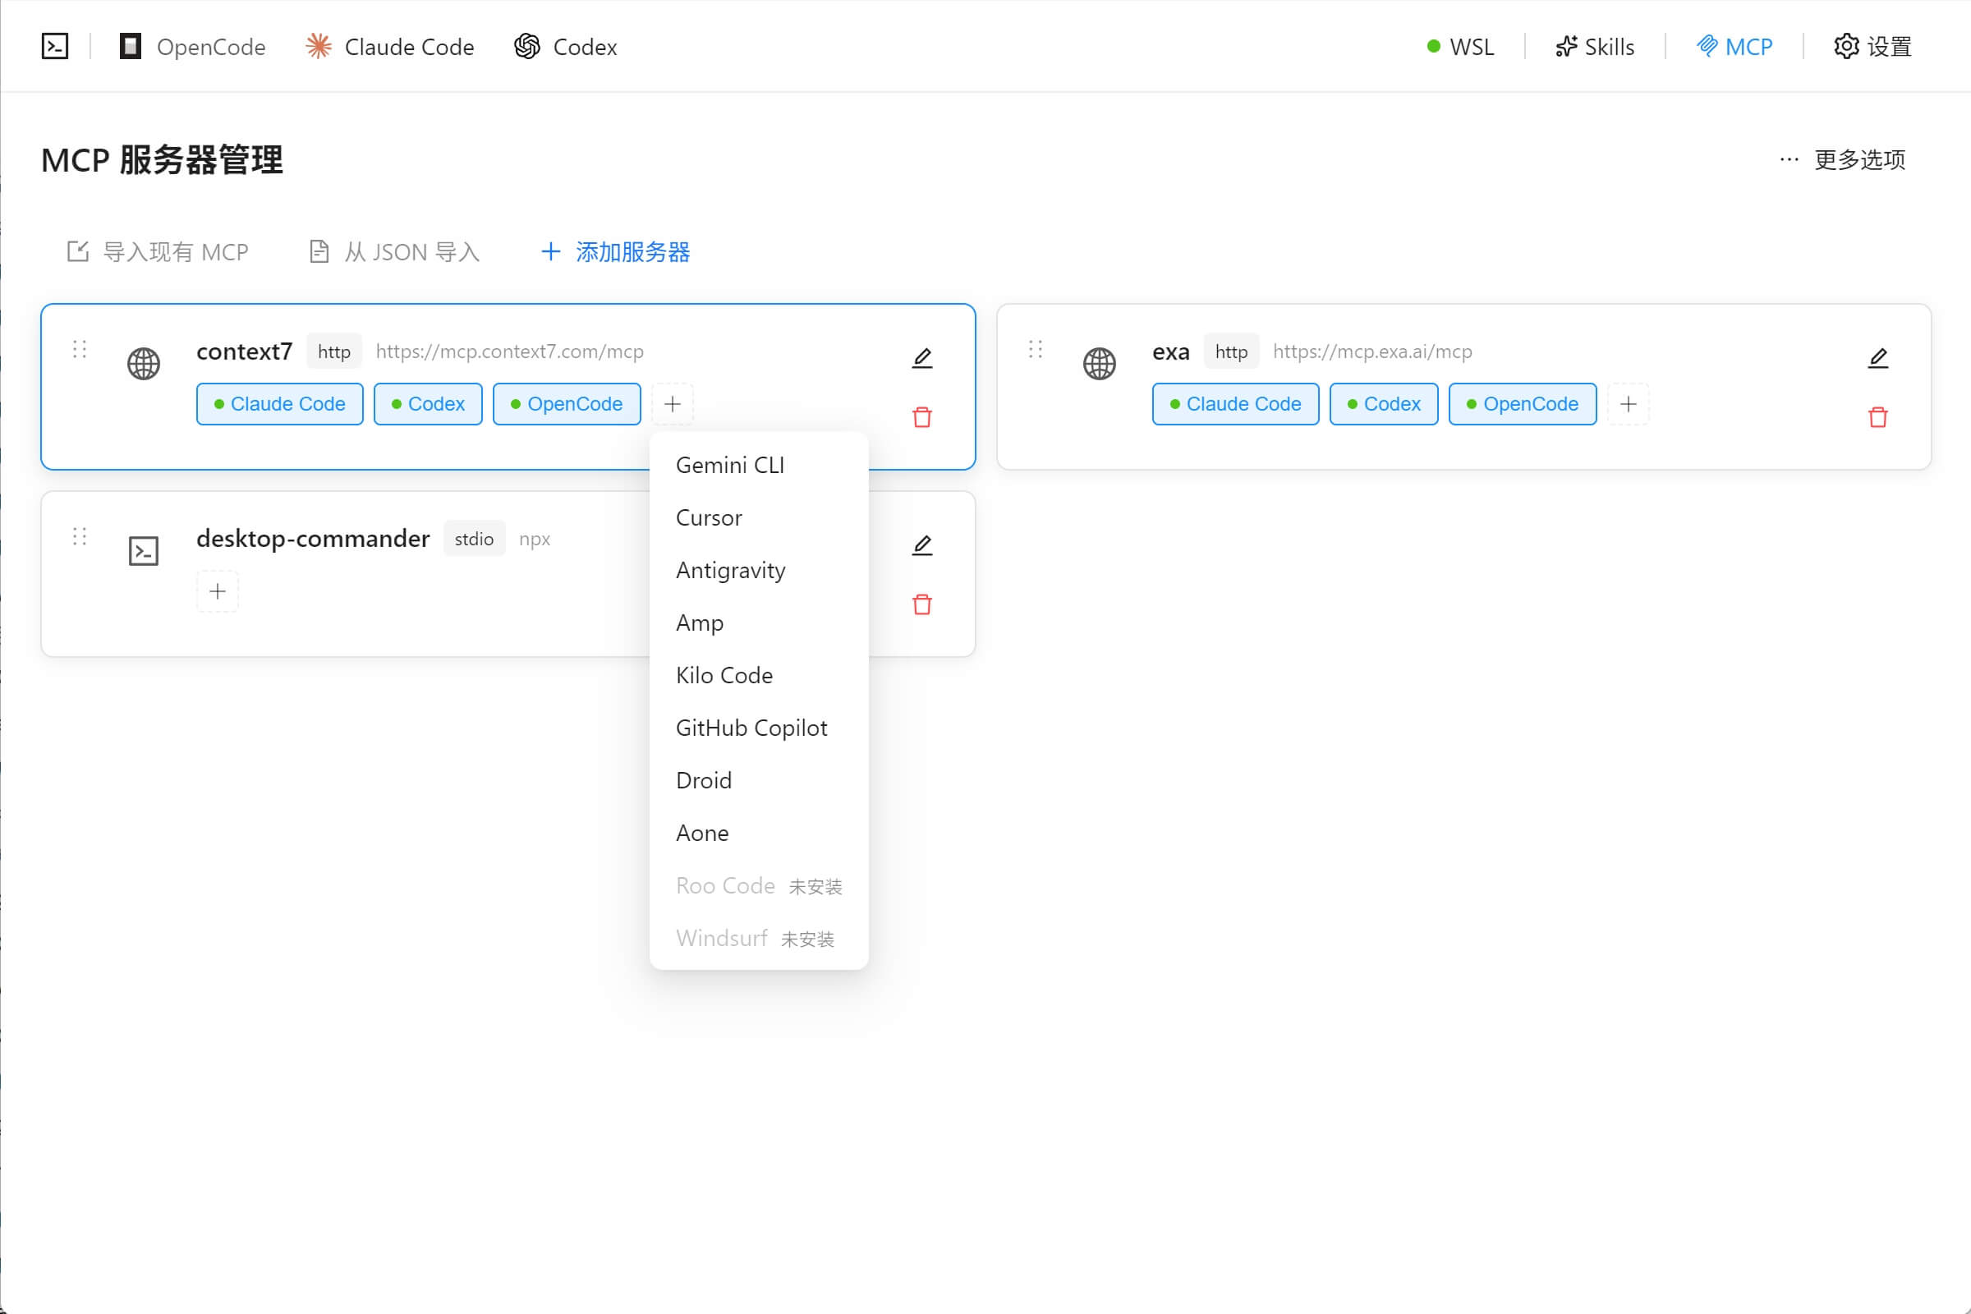Switch to the Codex tab
Viewport: 1971px width, 1314px height.
tap(566, 46)
